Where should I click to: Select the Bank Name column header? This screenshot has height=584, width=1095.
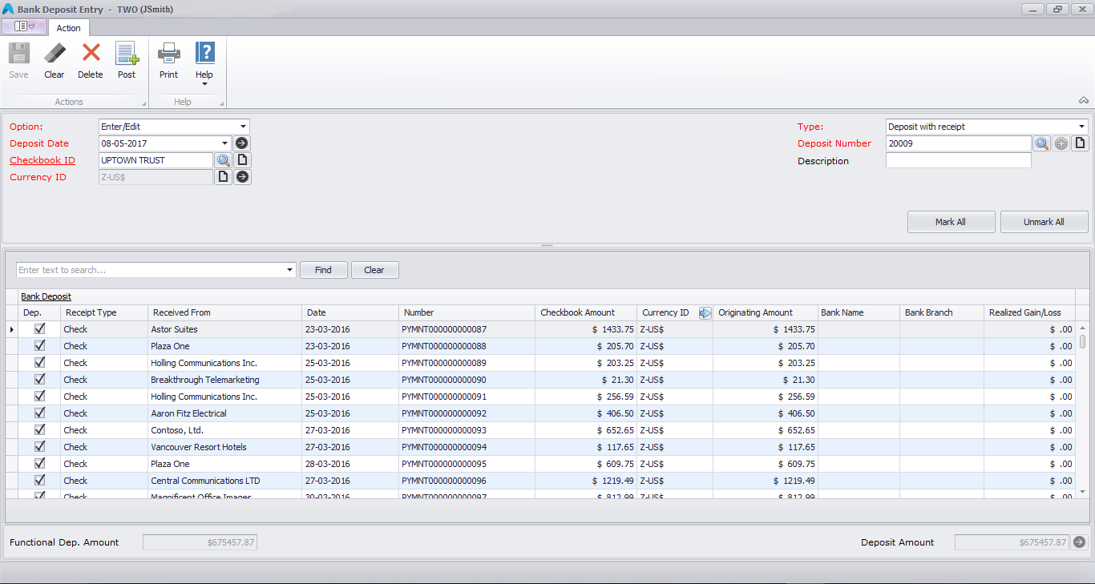click(x=858, y=312)
